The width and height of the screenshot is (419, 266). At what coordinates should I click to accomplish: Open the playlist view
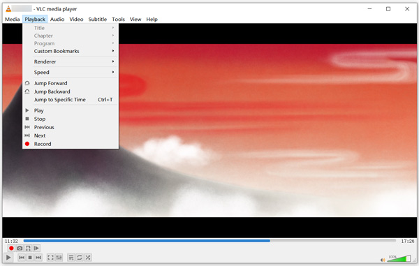click(x=71, y=258)
